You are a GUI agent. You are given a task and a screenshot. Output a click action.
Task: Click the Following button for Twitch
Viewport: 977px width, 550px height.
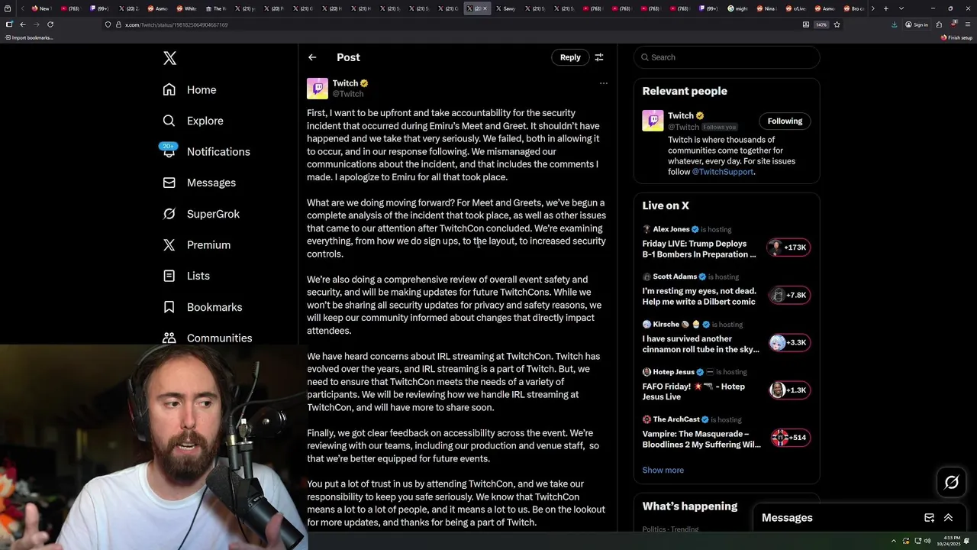coord(785,121)
